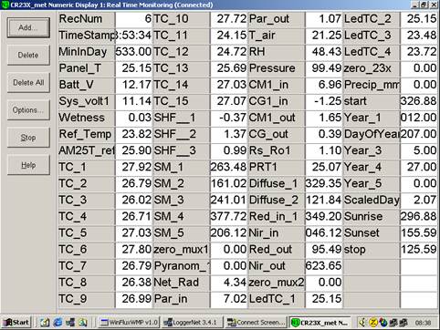
Task: Select AM25T_ref value 25.90
Action: [133, 150]
